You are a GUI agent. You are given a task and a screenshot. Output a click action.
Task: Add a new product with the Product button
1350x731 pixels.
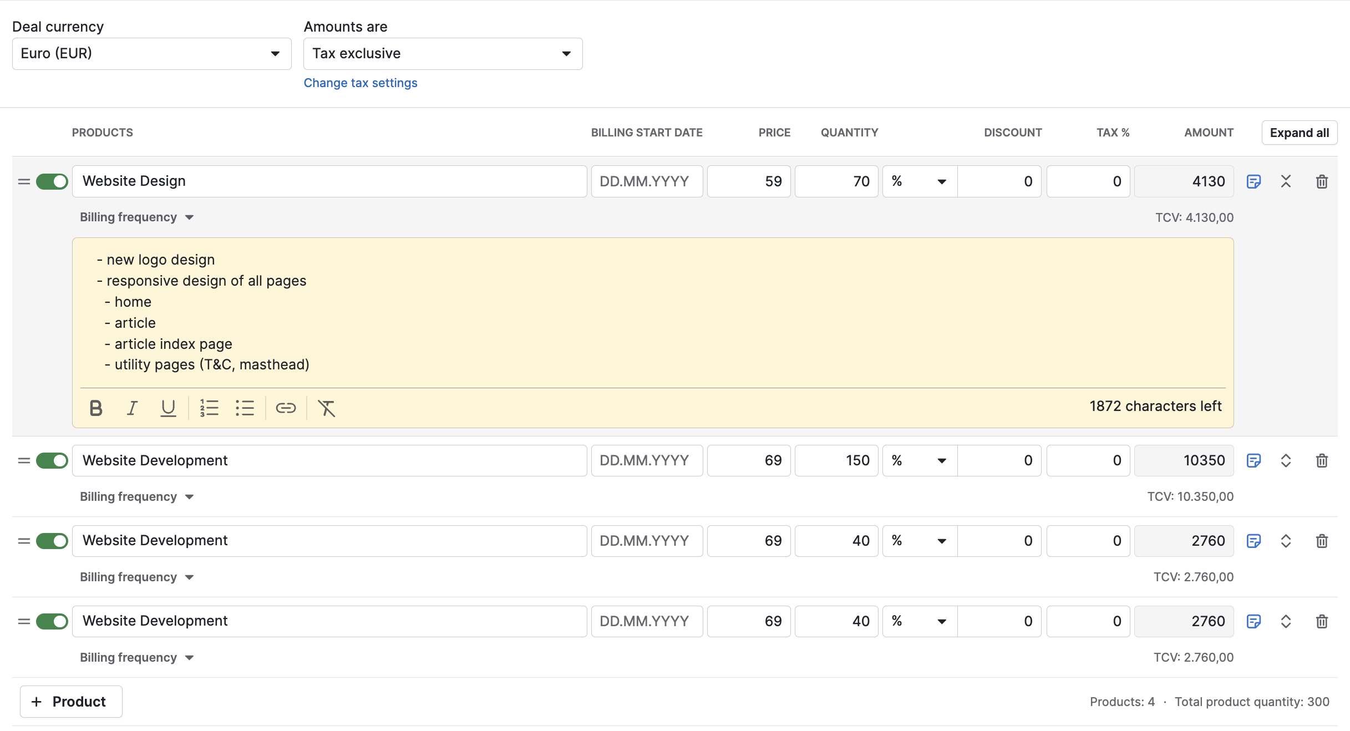(70, 701)
